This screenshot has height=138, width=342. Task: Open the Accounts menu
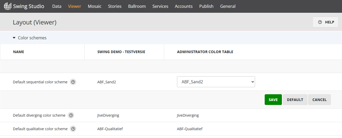[183, 6]
